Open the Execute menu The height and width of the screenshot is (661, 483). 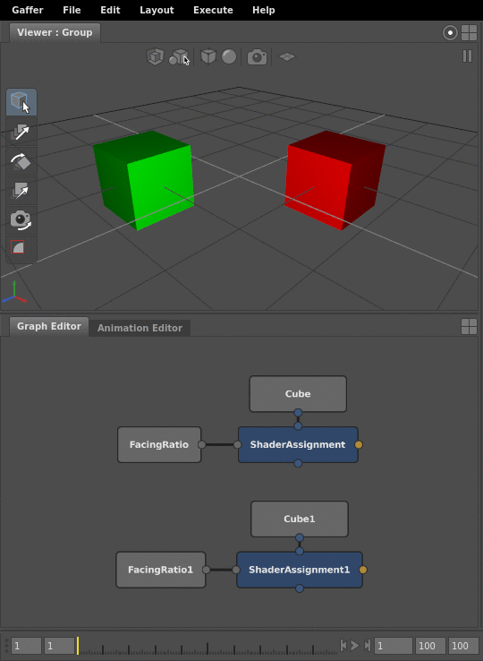pyautogui.click(x=213, y=10)
